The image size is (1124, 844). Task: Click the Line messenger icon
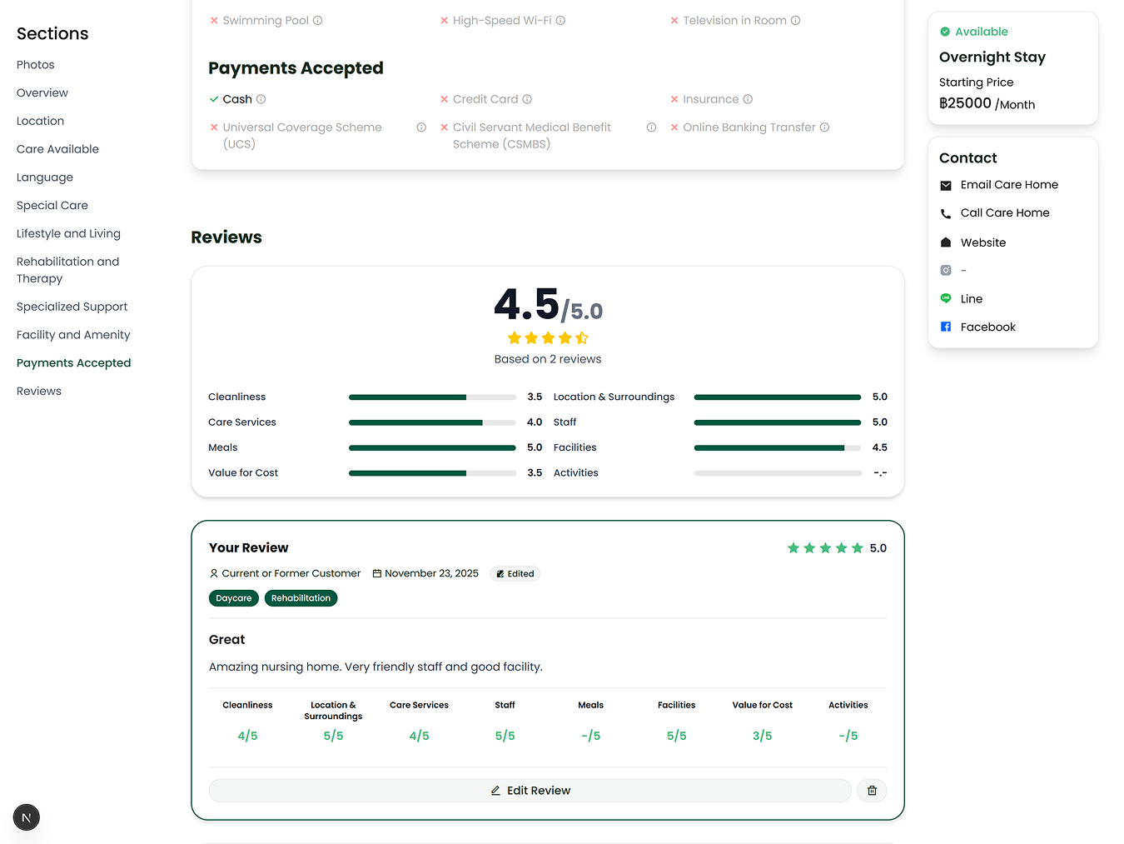pos(946,298)
